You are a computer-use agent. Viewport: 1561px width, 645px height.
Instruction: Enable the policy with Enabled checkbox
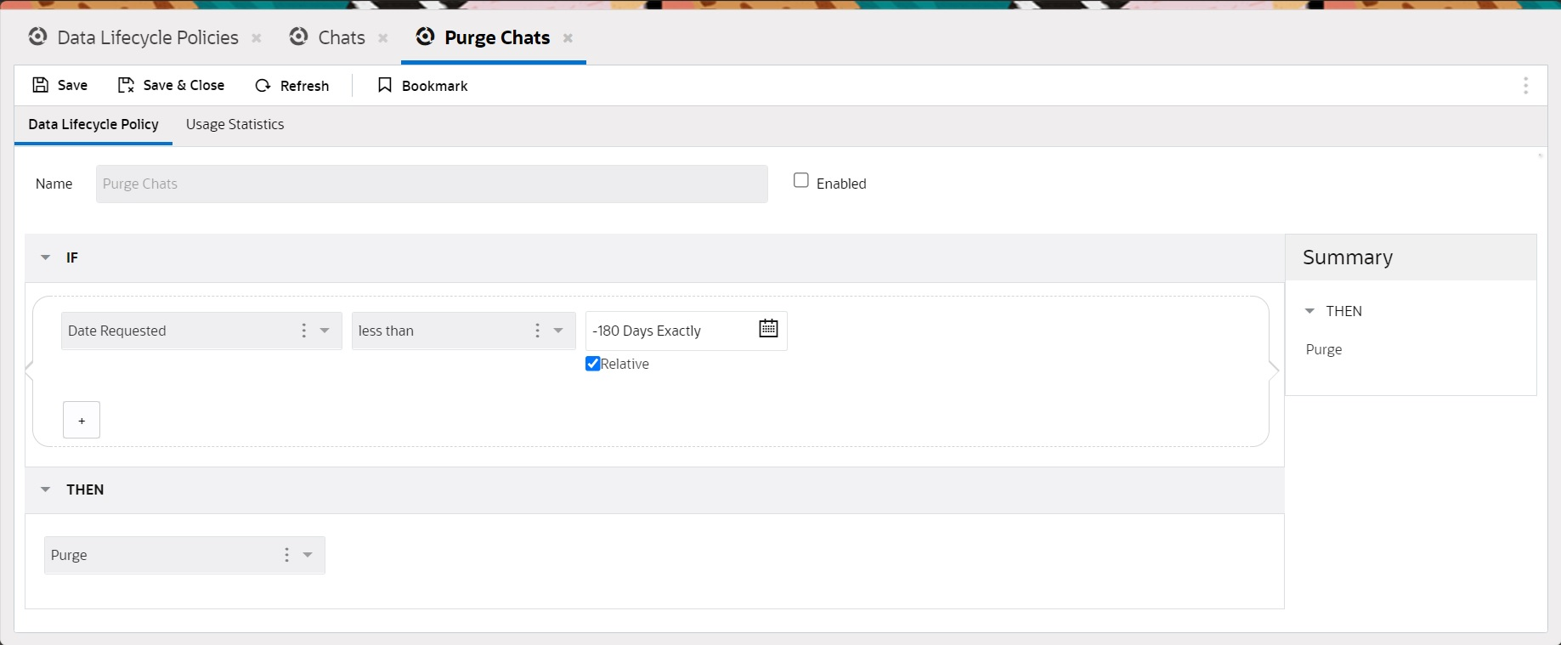click(800, 181)
